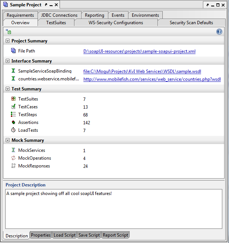This screenshot has height=243, width=229.
Task: Open the Environments tab
Action: point(146,15)
